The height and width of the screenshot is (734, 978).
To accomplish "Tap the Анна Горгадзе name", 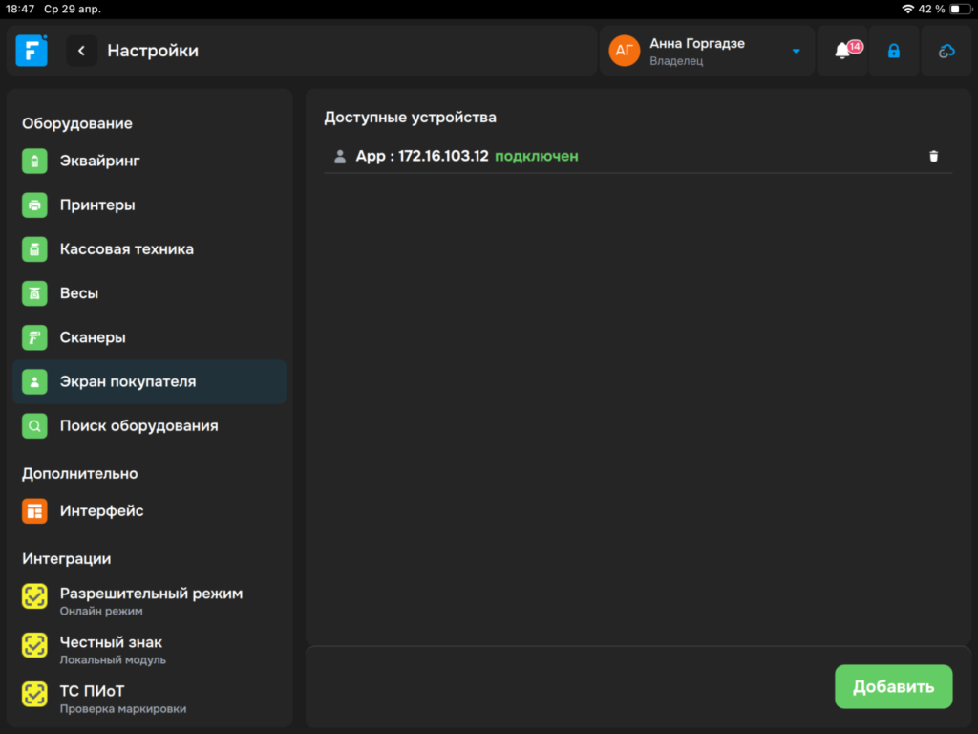I will 696,44.
